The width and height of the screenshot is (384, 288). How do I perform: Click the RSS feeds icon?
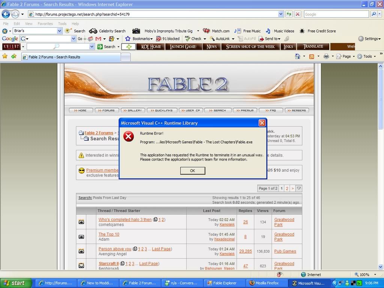312,57
